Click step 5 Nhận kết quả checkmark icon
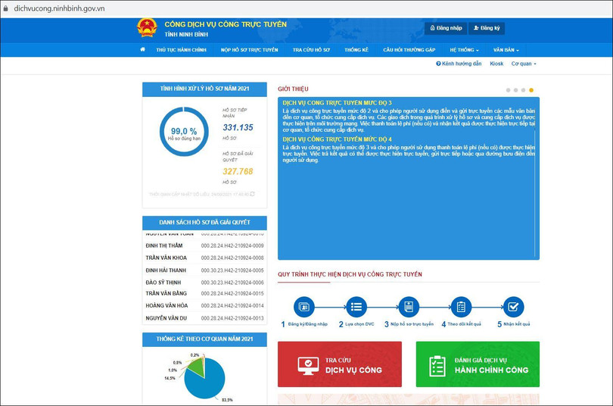 coord(513,307)
